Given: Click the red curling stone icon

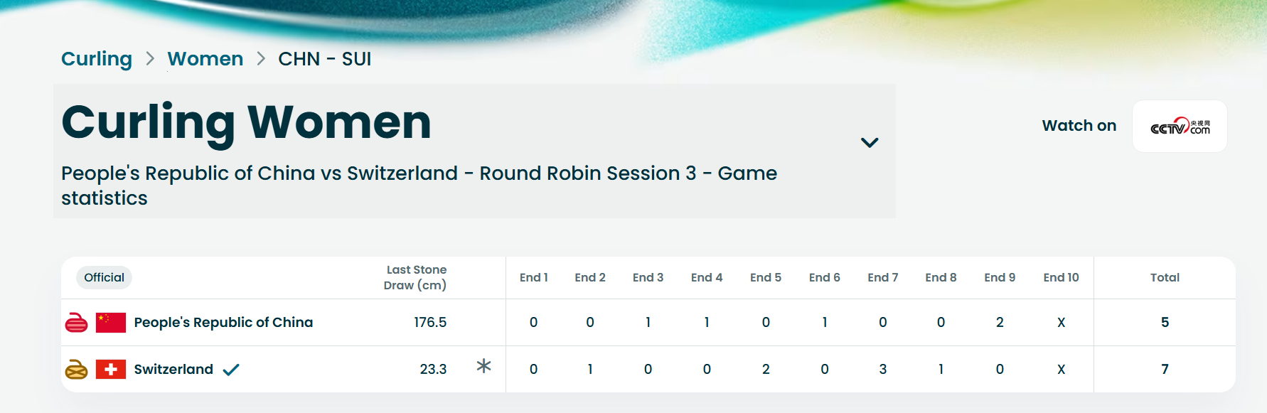Looking at the screenshot, I should [76, 323].
